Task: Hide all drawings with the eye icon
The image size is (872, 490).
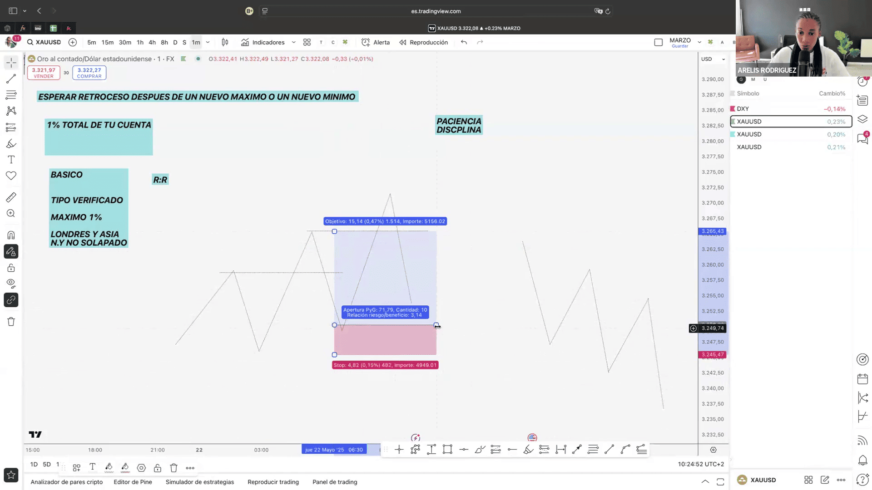Action: pyautogui.click(x=11, y=284)
